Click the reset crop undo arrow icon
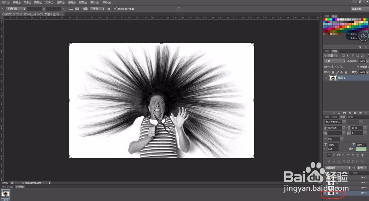Screen dimensions: 369x201 point(179,9)
